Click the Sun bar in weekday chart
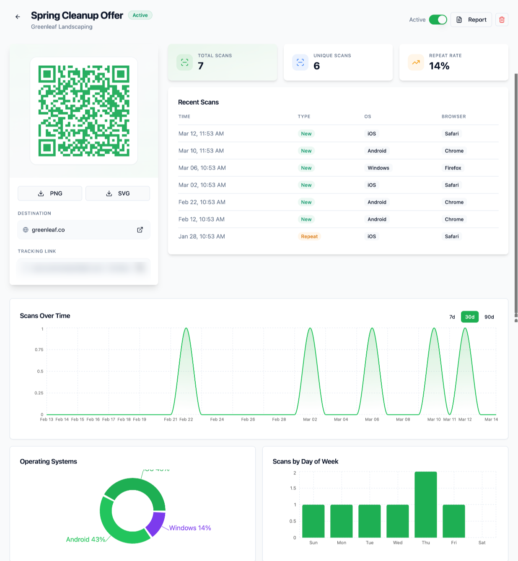Screen dimensions: 518x561 pos(313,521)
